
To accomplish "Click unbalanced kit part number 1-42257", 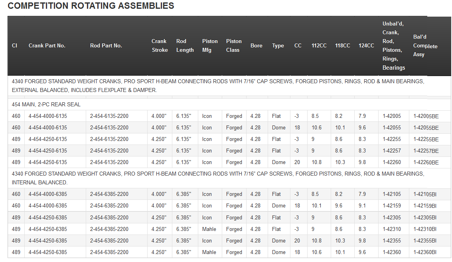I will tap(392, 151).
